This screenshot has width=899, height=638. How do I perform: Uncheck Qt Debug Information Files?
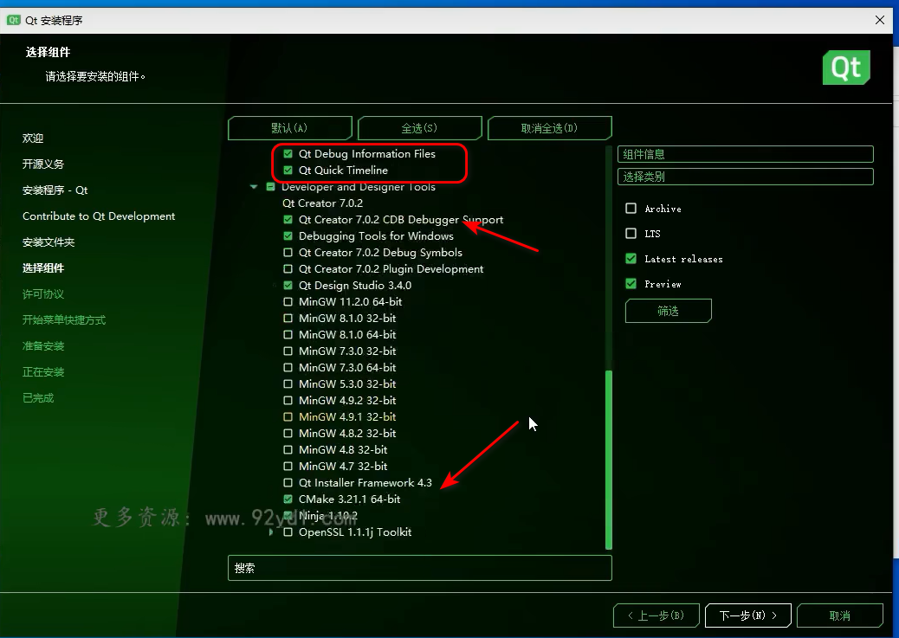(288, 153)
